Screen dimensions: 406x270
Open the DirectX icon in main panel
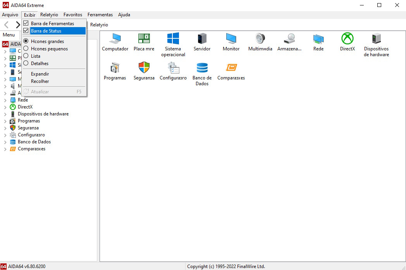point(347,39)
